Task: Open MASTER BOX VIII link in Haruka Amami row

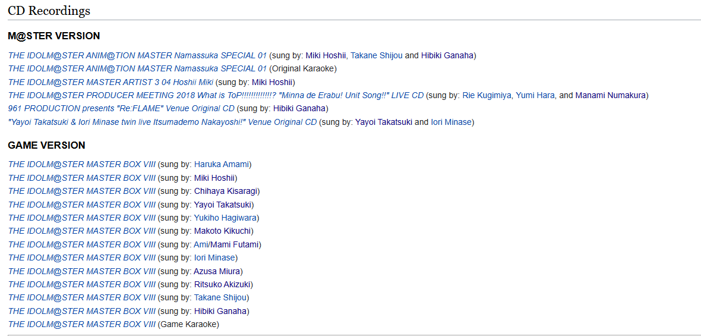Action: click(x=82, y=164)
